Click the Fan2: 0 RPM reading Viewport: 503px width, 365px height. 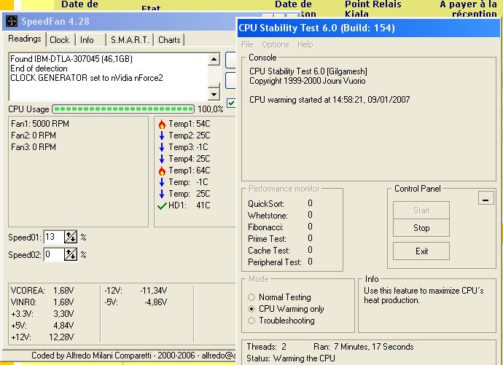tap(34, 136)
